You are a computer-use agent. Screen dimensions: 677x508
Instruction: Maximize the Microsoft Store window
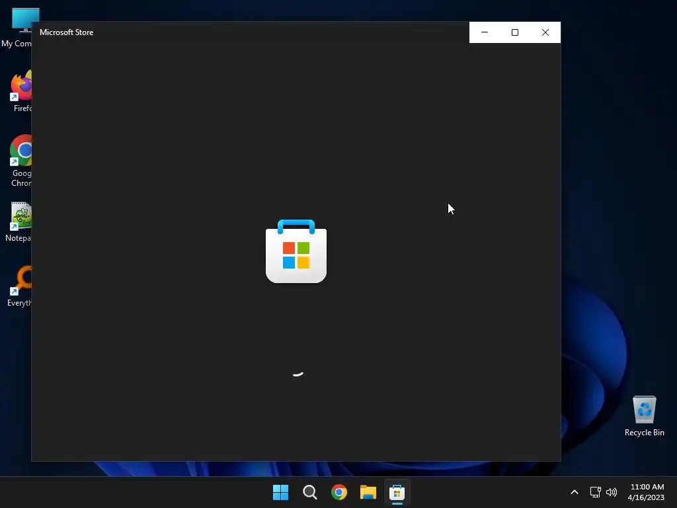pos(514,32)
